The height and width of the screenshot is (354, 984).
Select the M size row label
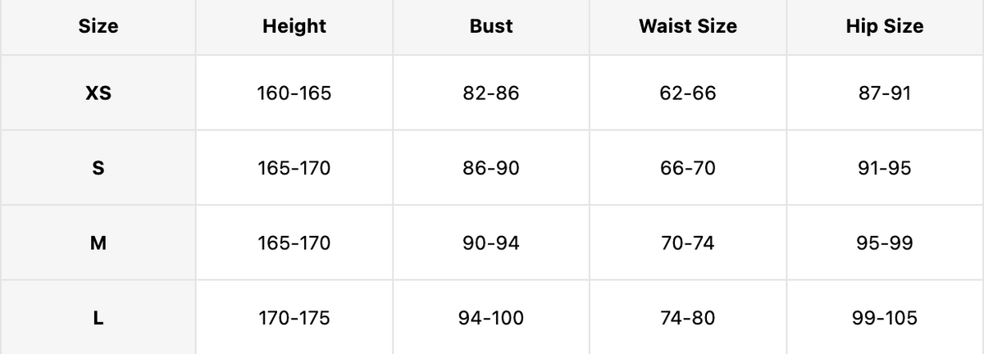98,243
